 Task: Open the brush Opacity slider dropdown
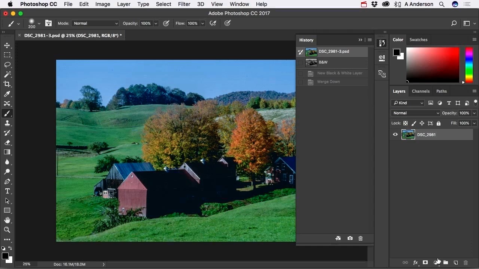(156, 23)
